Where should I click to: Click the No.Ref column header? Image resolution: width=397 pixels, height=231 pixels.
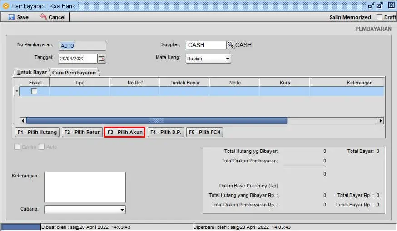[135, 83]
